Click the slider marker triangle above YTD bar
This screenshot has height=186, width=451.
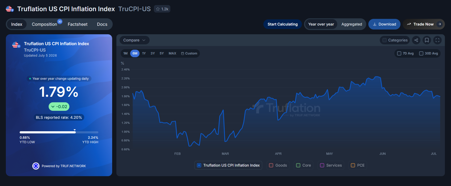click(75, 130)
